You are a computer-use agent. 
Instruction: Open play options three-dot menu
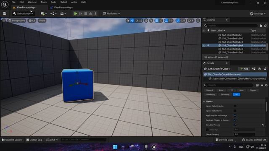pos(95,13)
